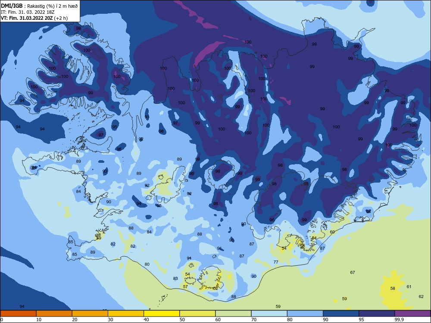Click the purple above-99.9 legend swatch
Viewport: 431px width, 323px height.
pos(412,314)
